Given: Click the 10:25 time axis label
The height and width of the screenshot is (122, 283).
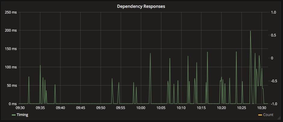Looking at the screenshot, I should (x=242, y=108).
